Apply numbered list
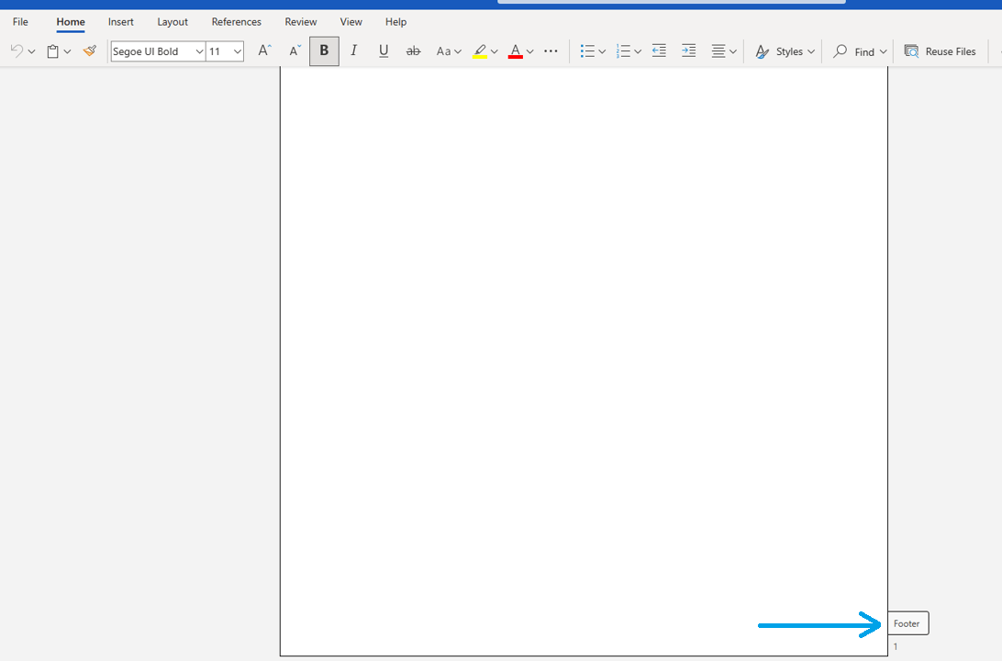The height and width of the screenshot is (661, 1002). click(623, 51)
